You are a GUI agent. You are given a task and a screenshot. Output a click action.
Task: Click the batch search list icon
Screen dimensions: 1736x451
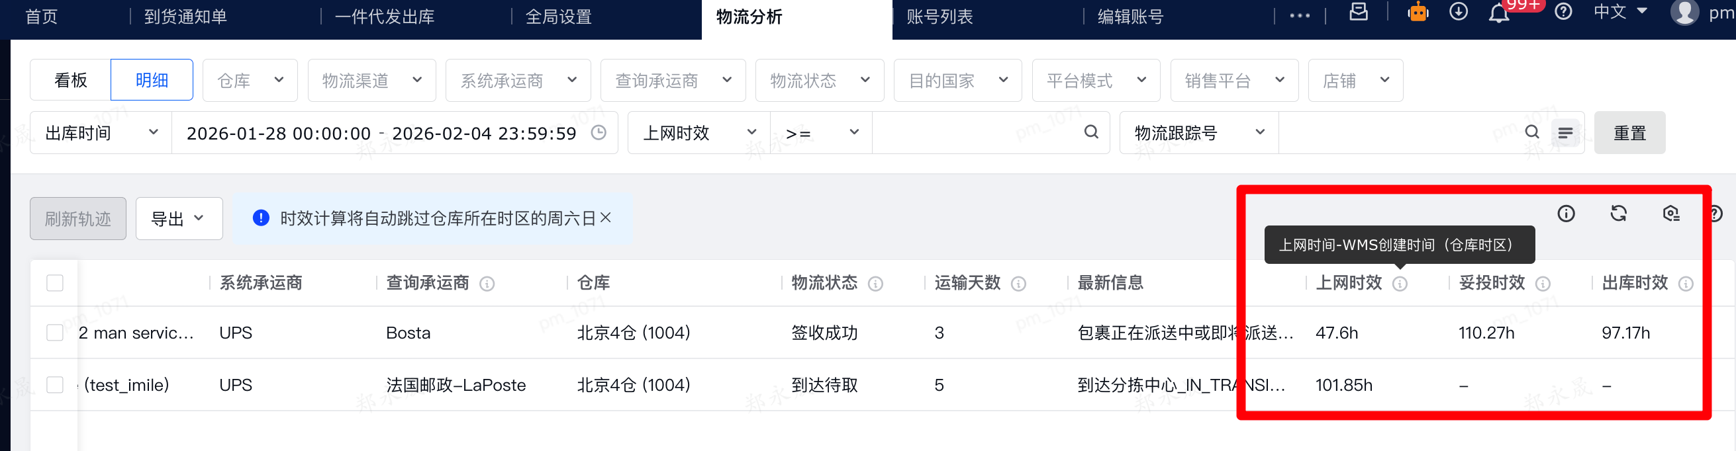pyautogui.click(x=1565, y=134)
